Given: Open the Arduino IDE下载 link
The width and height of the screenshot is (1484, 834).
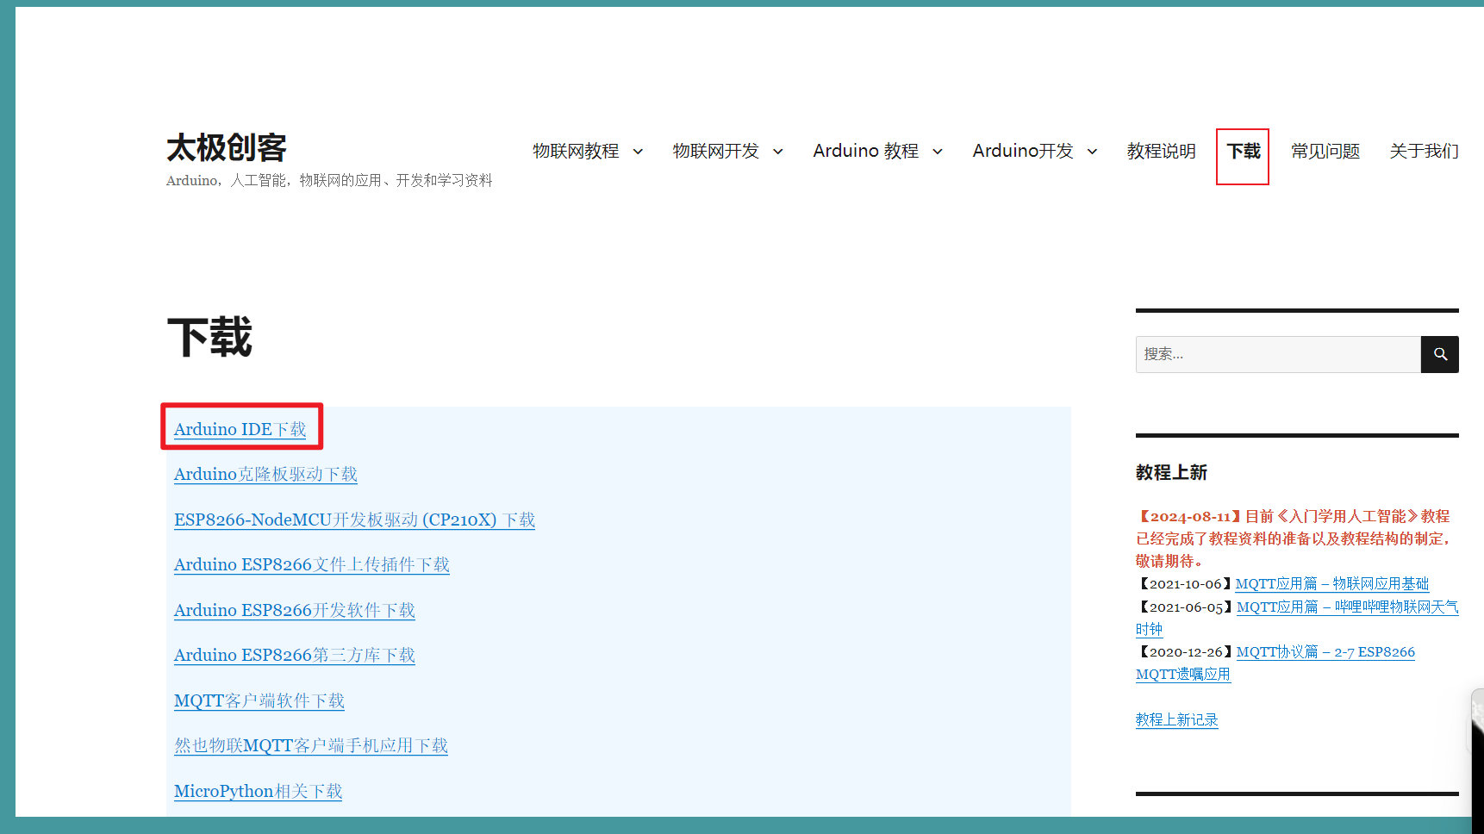Looking at the screenshot, I should coord(240,429).
